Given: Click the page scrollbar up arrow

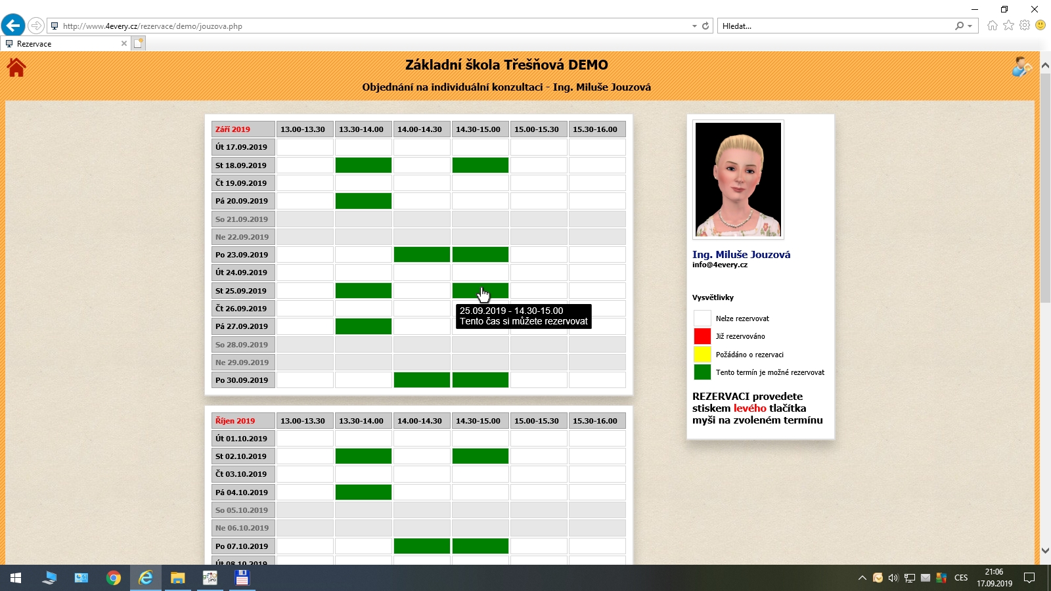Looking at the screenshot, I should click(x=1045, y=66).
